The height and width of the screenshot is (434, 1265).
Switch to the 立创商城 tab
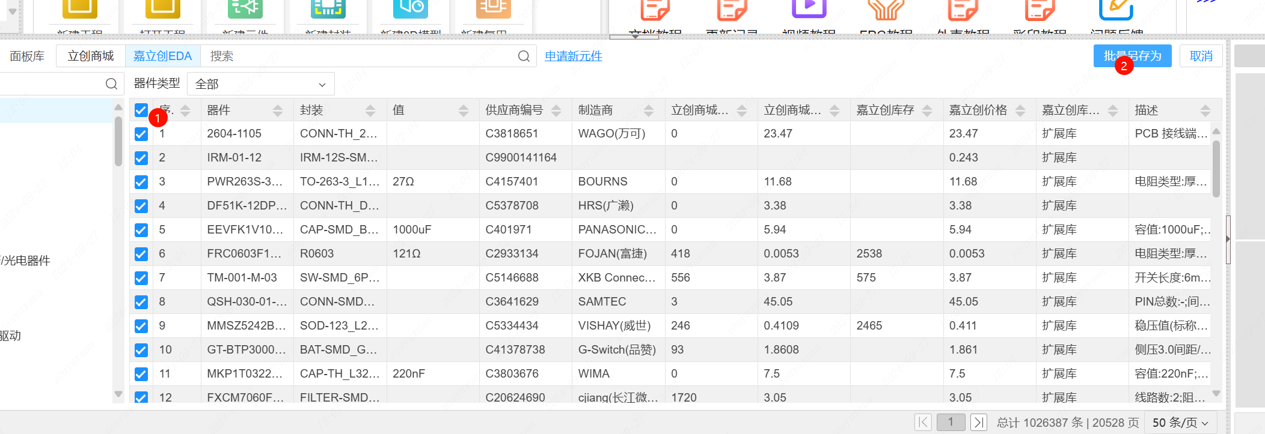(91, 56)
